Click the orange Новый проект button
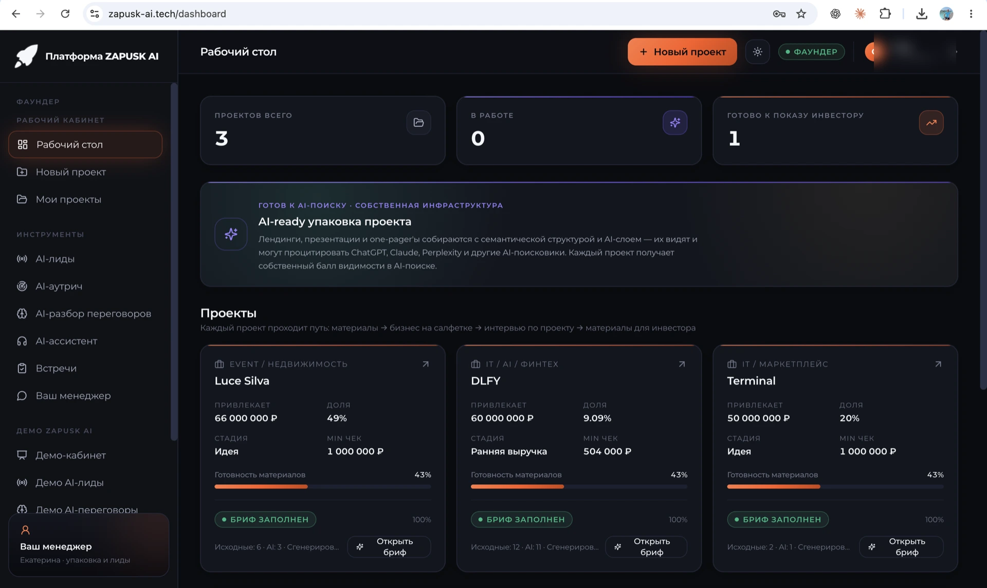 [x=682, y=52]
